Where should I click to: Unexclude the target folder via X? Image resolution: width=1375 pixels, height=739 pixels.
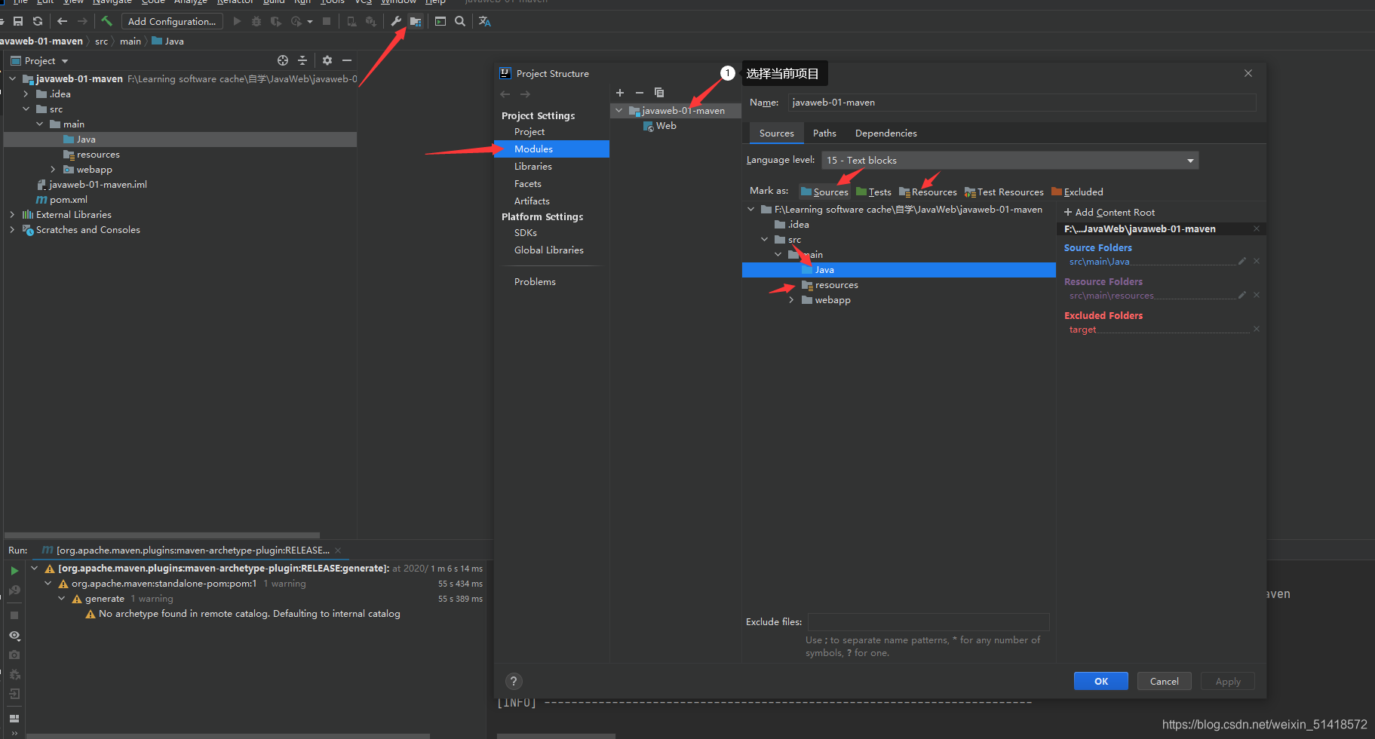(x=1257, y=329)
